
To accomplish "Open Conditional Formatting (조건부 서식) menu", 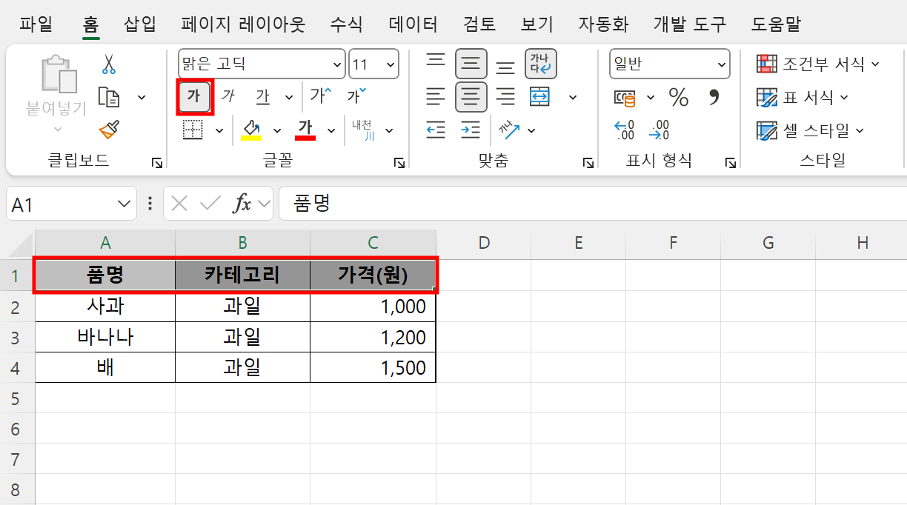I will coord(817,64).
